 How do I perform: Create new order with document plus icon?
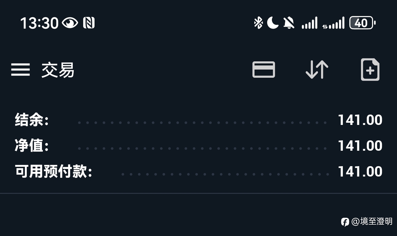click(x=370, y=70)
